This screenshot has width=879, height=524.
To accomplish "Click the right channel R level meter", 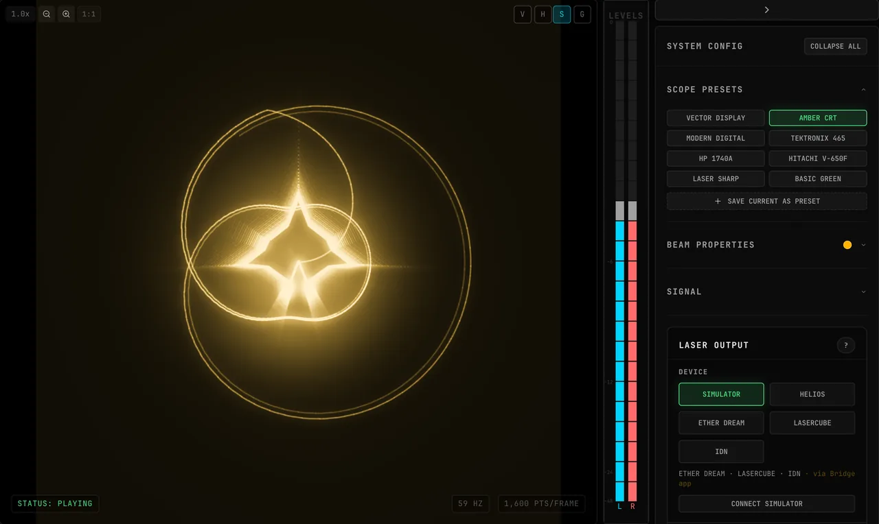I will point(632,261).
